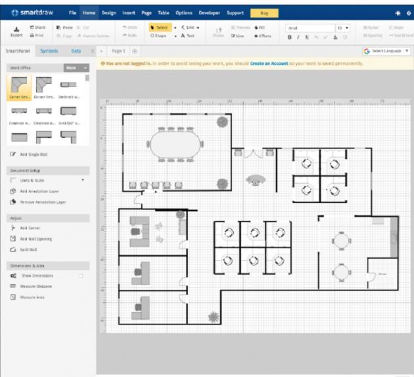
Task: Click the Export icon in the toolbar
Action: [x=14, y=32]
